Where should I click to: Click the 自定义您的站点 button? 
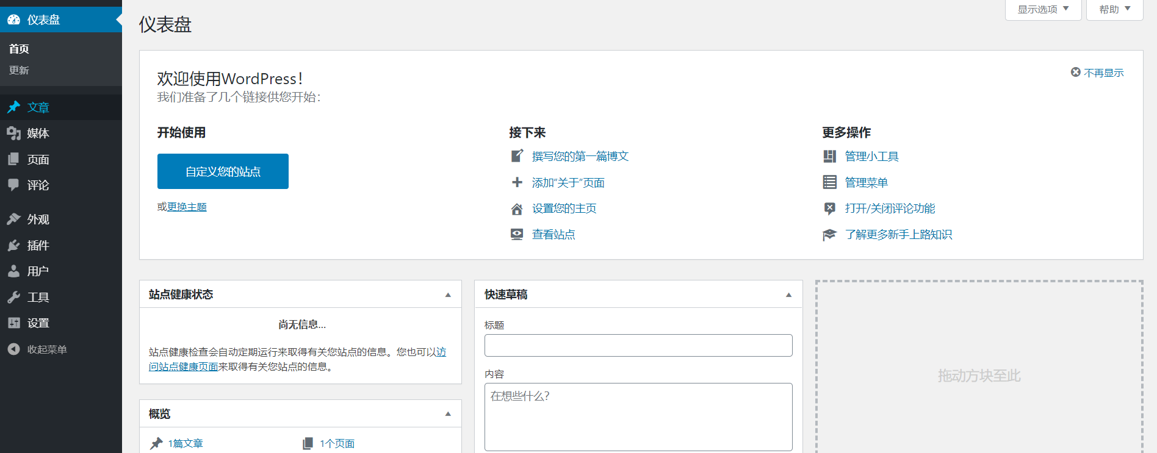click(223, 171)
